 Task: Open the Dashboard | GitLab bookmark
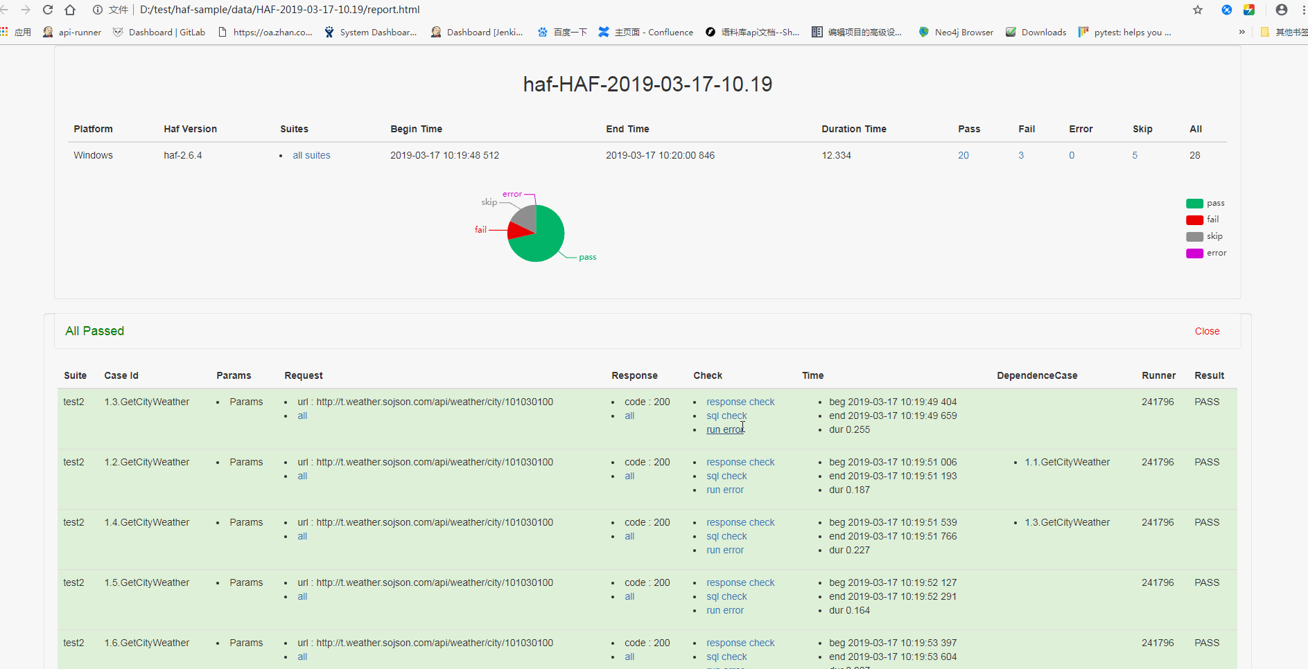coord(159,33)
